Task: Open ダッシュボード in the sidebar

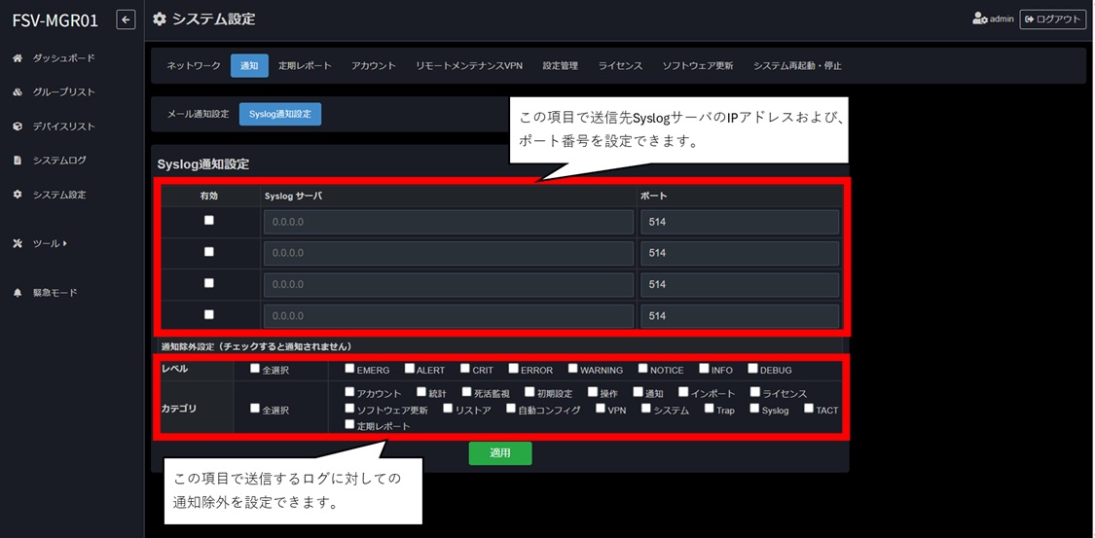Action: click(x=63, y=58)
